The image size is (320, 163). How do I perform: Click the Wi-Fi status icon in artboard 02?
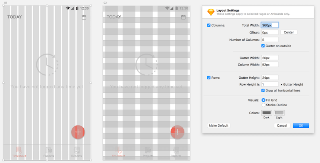point(167,8)
